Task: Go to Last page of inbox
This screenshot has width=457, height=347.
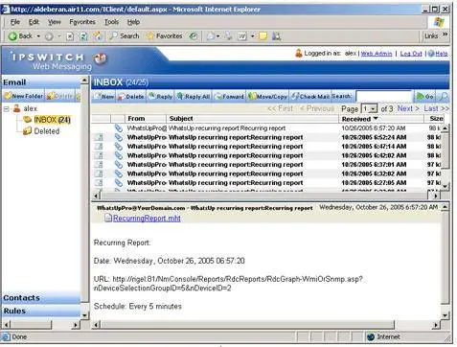Action: pos(436,108)
